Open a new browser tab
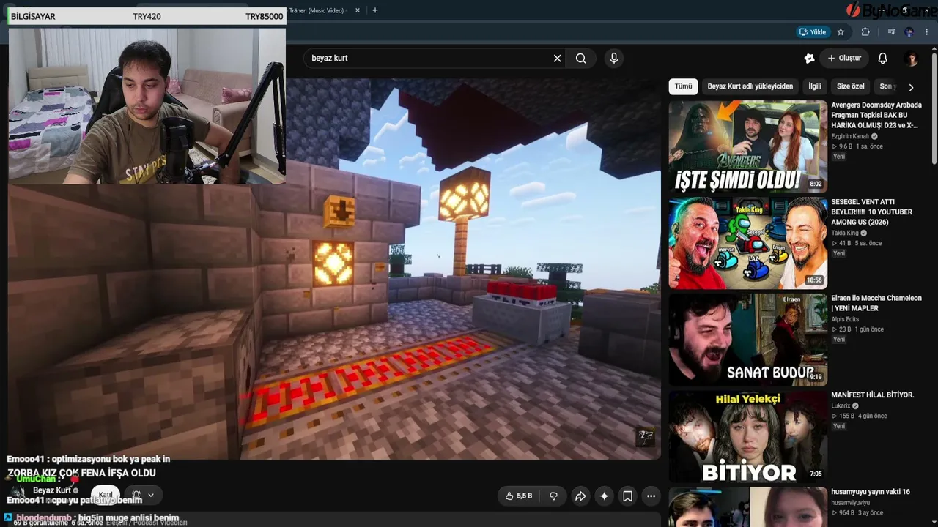This screenshot has width=938, height=527. point(375,10)
